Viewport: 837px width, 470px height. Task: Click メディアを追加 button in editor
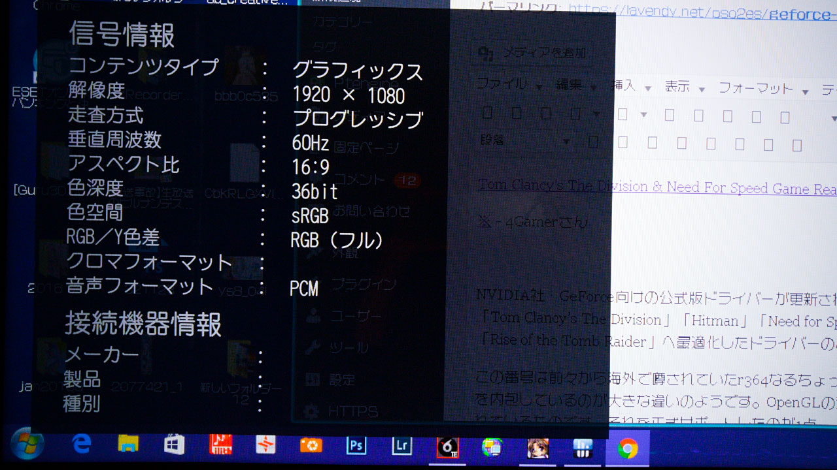click(532, 54)
